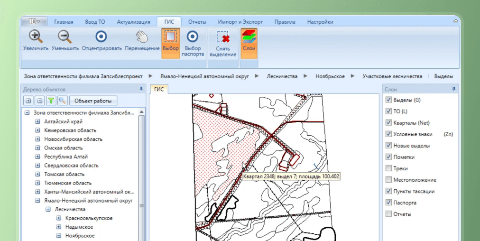This screenshot has width=480, height=241.
Task: Open the Импорт и Экспорт tab
Action: pos(240,22)
